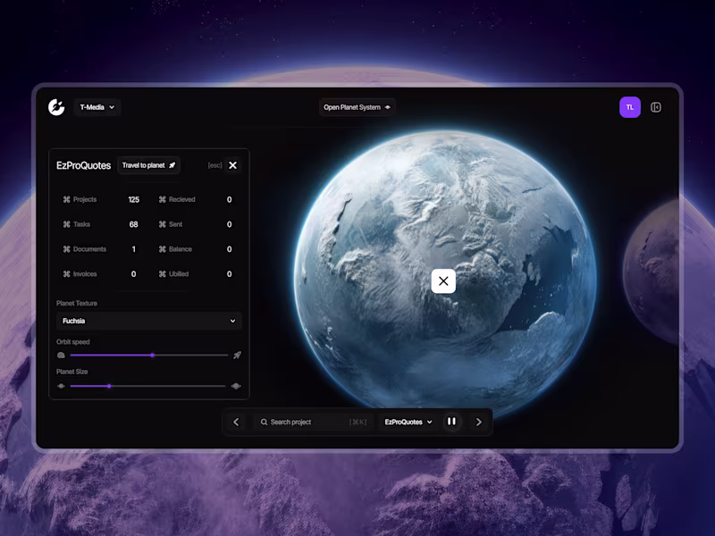The height and width of the screenshot is (536, 715).
Task: Click the Ubilled command icon
Action: pyautogui.click(x=163, y=274)
